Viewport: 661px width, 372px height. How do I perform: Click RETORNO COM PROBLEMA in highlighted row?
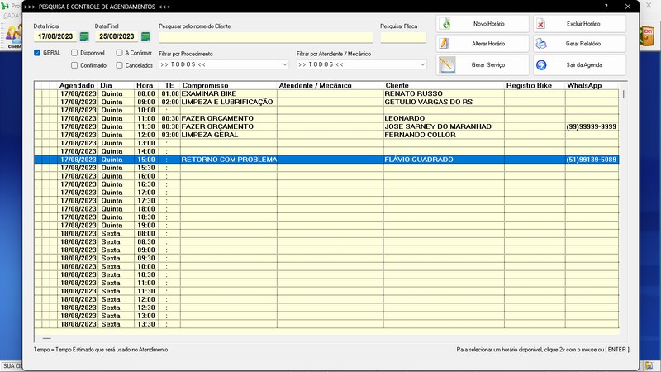tap(229, 160)
